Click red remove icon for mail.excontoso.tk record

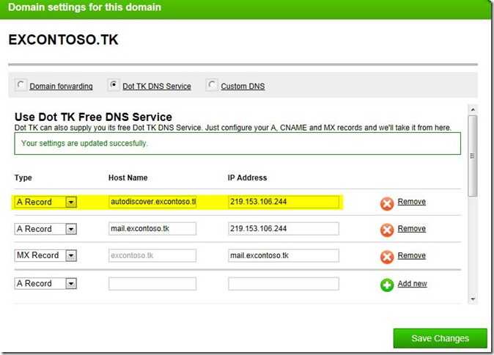point(387,230)
